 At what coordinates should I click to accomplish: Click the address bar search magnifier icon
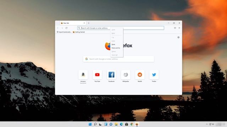79,28
